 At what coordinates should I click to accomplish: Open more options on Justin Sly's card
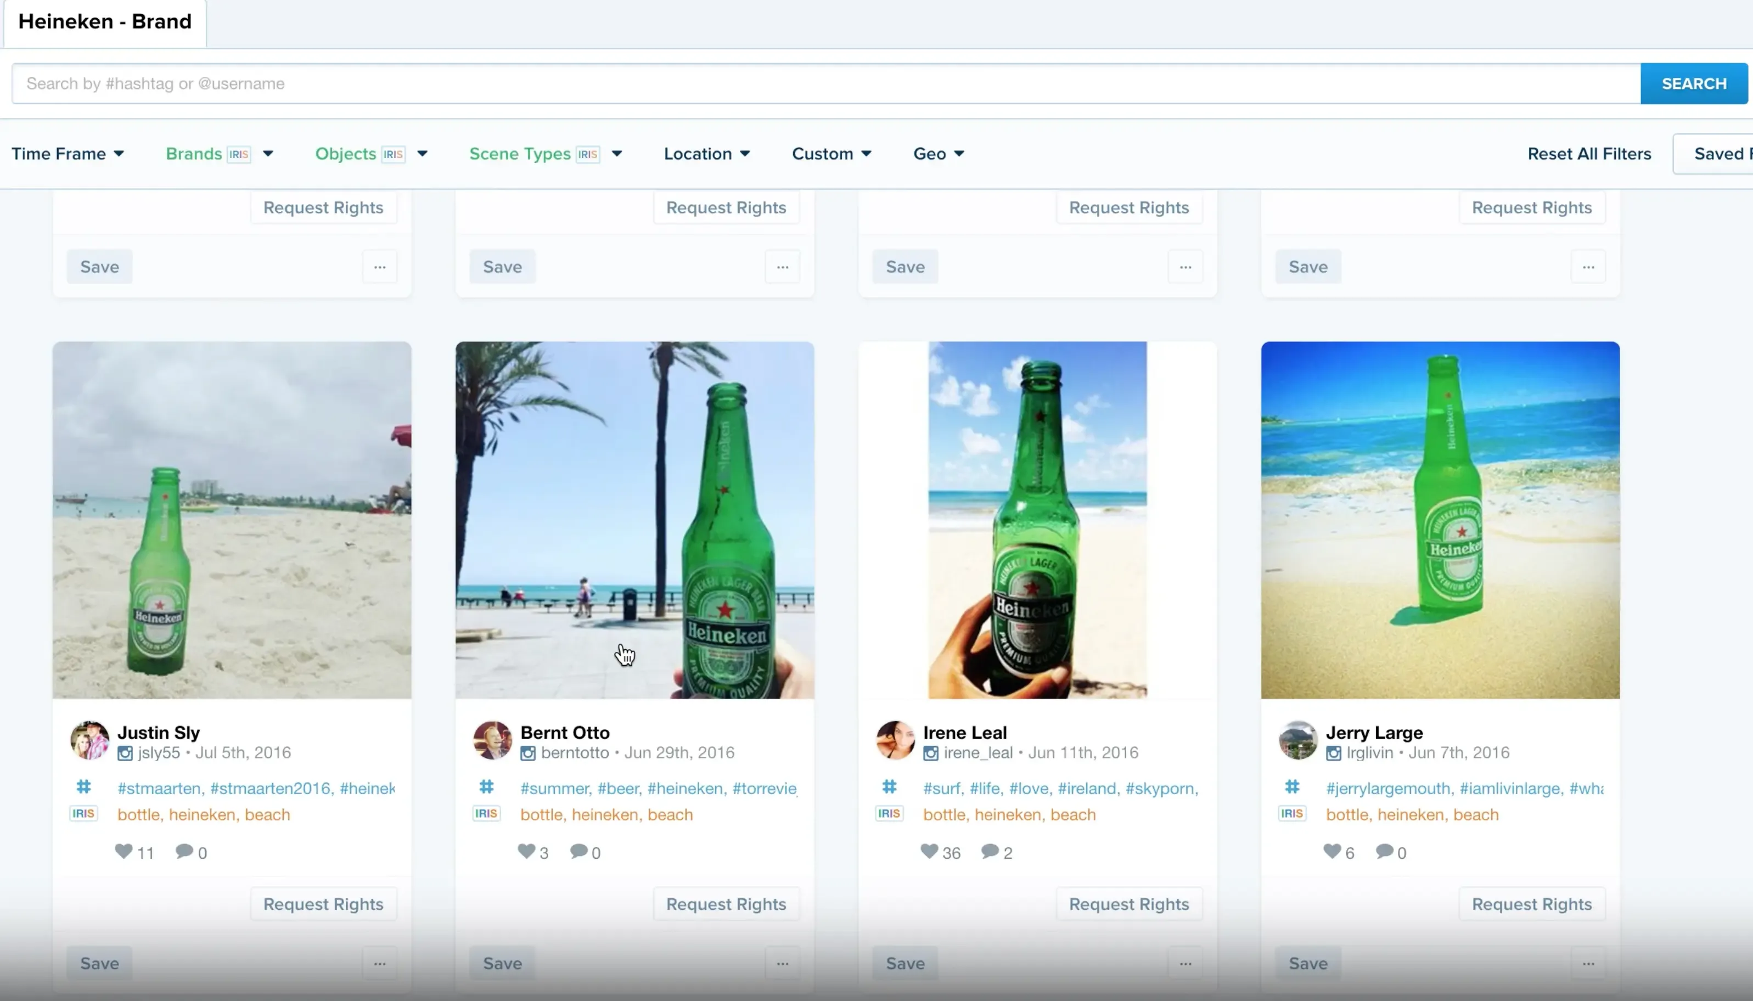click(380, 963)
